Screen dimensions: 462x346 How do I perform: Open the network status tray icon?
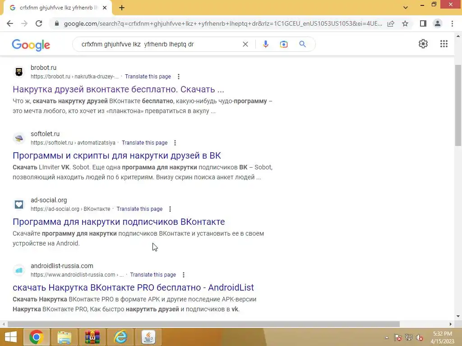[x=409, y=337]
